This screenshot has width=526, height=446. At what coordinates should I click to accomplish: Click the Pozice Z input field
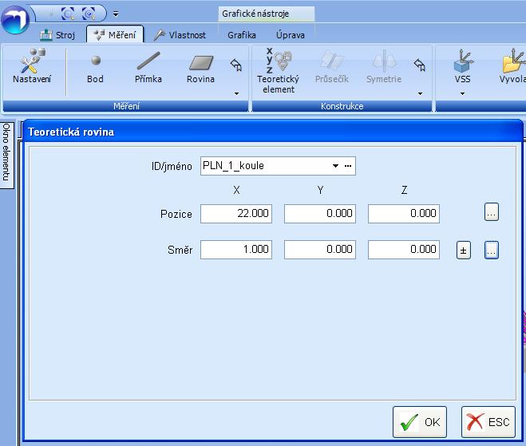(404, 213)
